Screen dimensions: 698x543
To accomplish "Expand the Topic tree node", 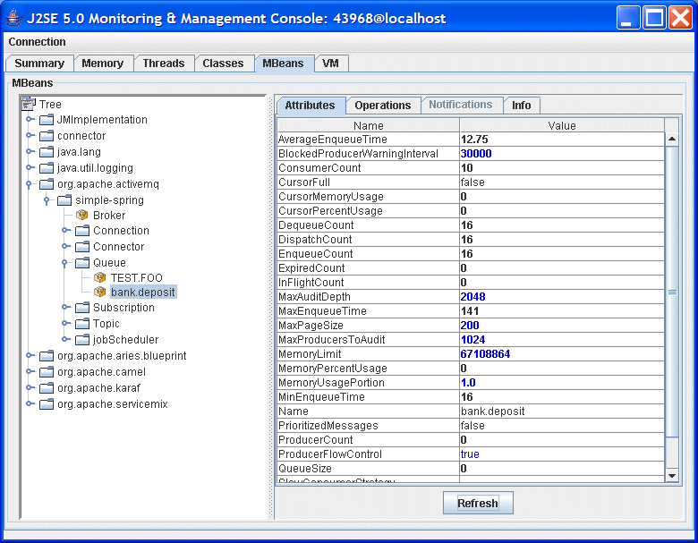I will pyautogui.click(x=65, y=323).
